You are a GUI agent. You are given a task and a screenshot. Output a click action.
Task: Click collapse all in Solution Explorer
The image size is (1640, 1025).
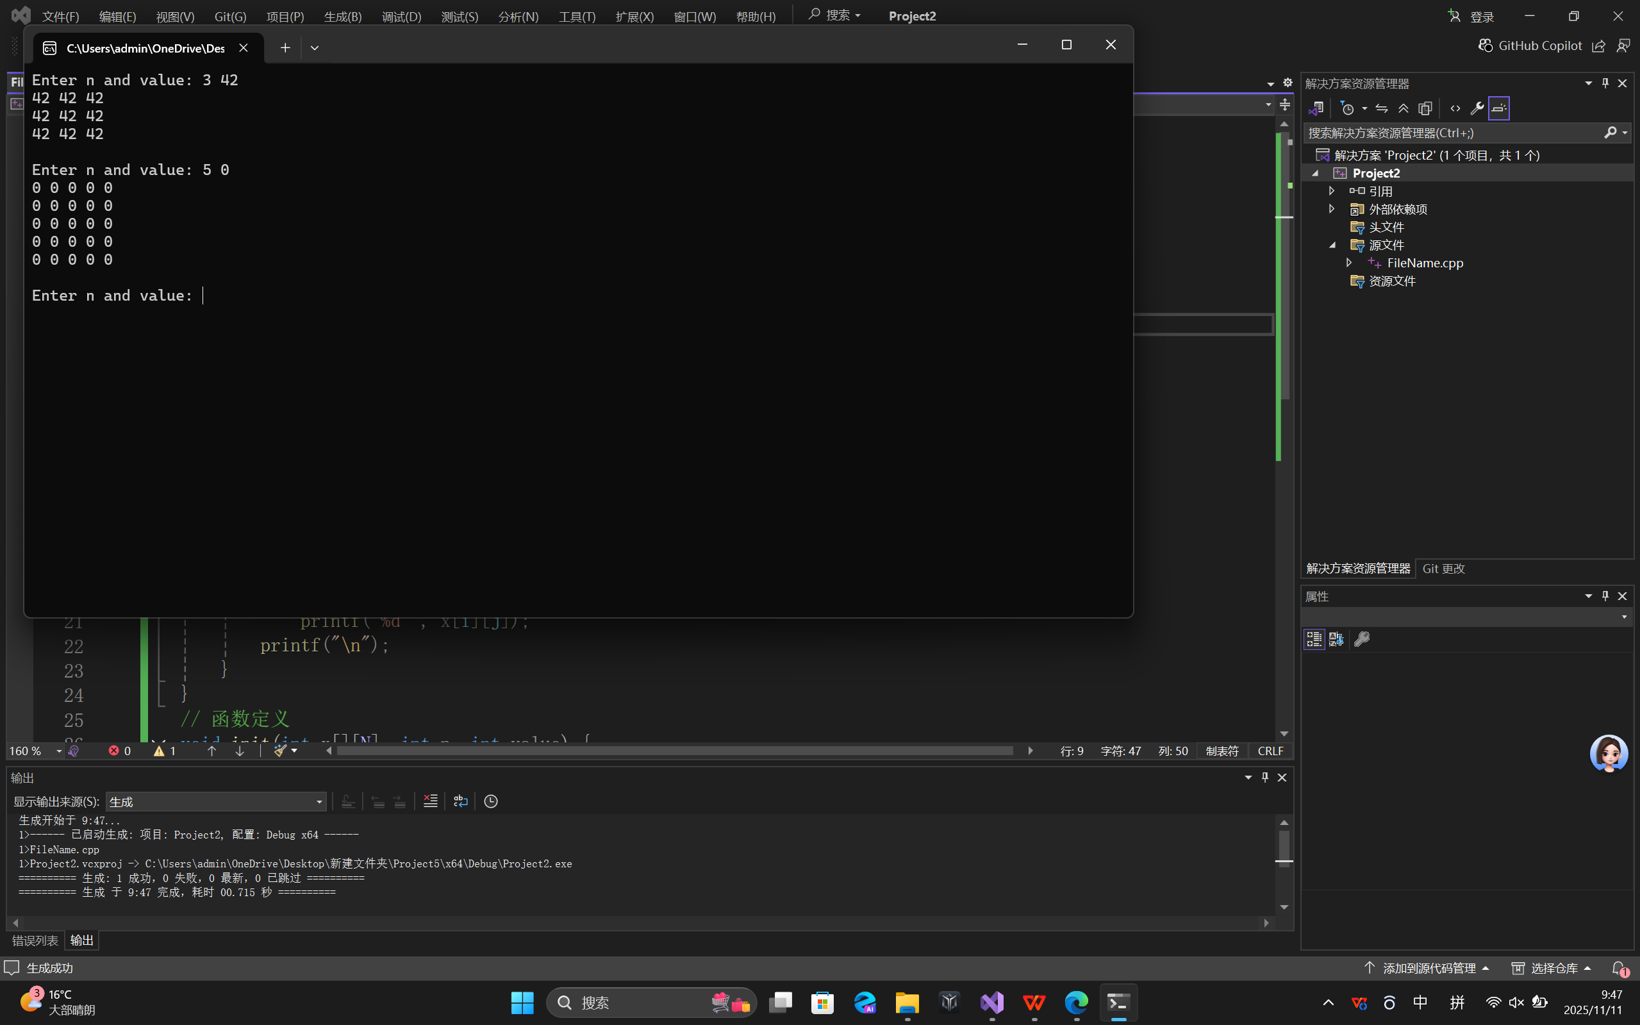click(x=1404, y=108)
